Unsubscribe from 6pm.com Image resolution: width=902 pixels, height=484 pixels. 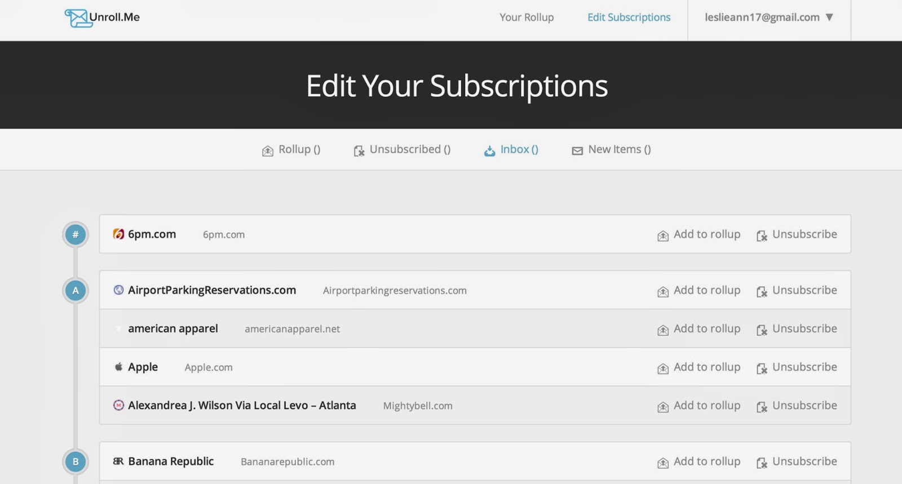pos(797,234)
